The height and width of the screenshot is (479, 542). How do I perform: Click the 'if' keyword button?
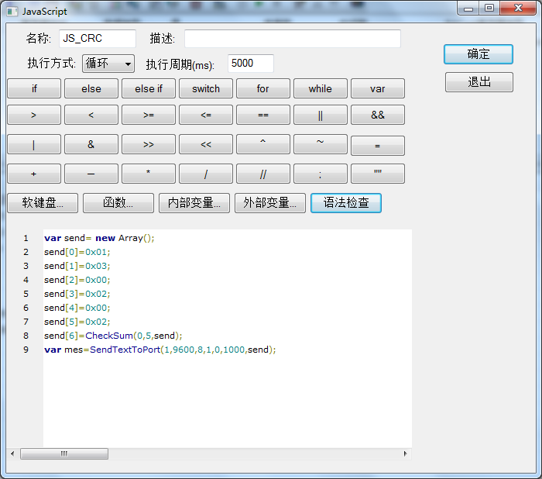[x=34, y=88]
